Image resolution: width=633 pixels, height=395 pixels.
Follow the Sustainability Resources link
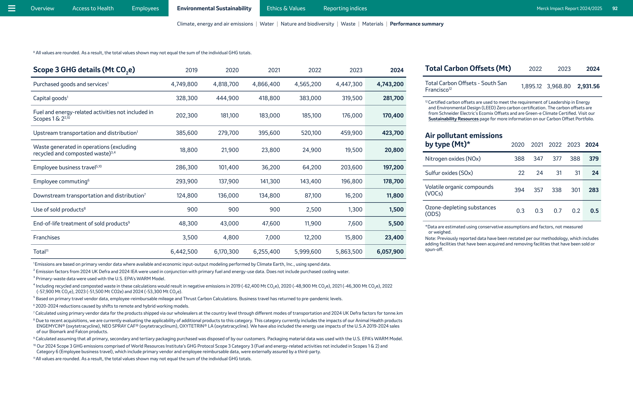pos(453,119)
